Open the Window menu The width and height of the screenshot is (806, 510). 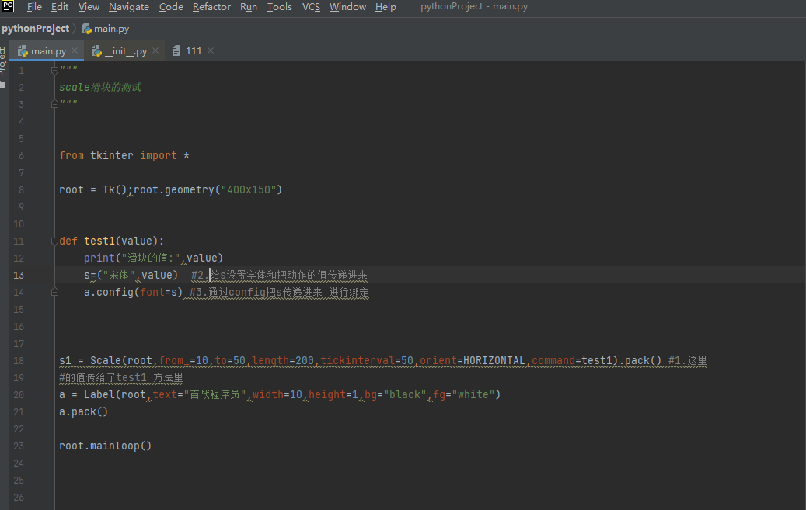347,7
